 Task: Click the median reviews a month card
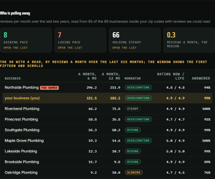click(189, 40)
